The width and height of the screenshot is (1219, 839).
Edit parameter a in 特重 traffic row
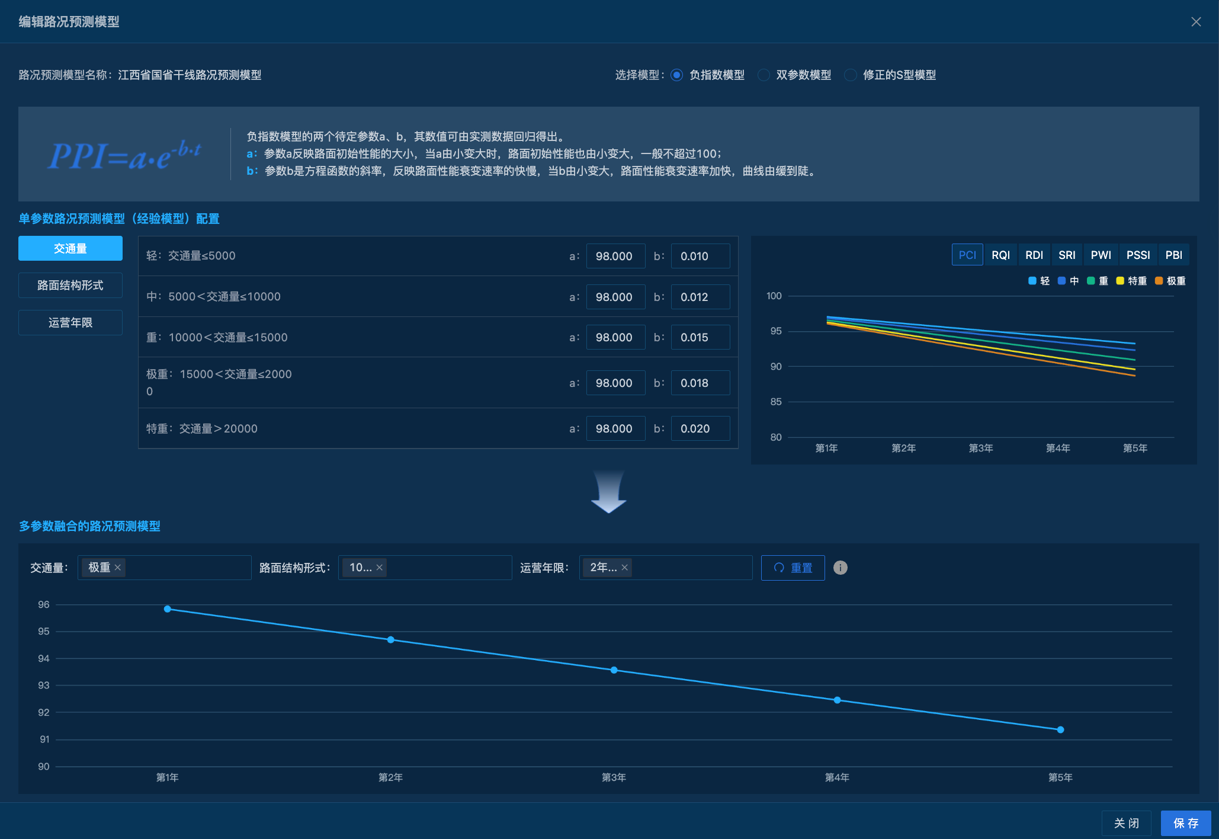616,428
